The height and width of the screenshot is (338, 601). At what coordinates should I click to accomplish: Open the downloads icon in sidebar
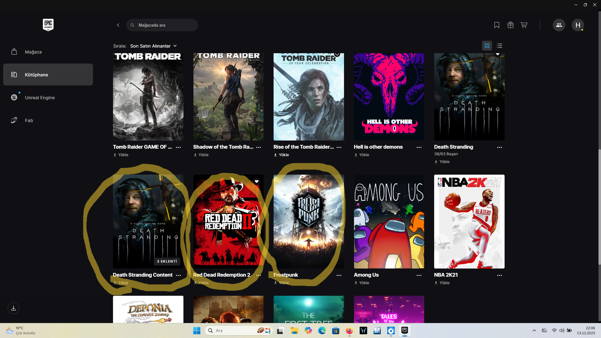pyautogui.click(x=13, y=308)
